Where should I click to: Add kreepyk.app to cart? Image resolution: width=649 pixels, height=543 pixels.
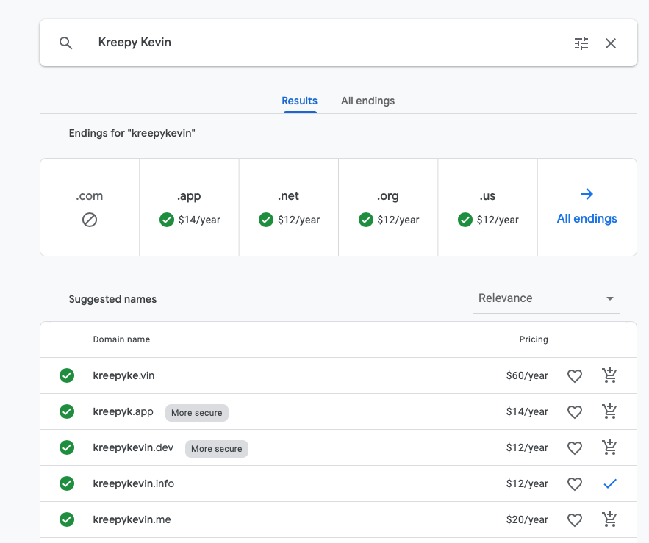click(x=610, y=411)
